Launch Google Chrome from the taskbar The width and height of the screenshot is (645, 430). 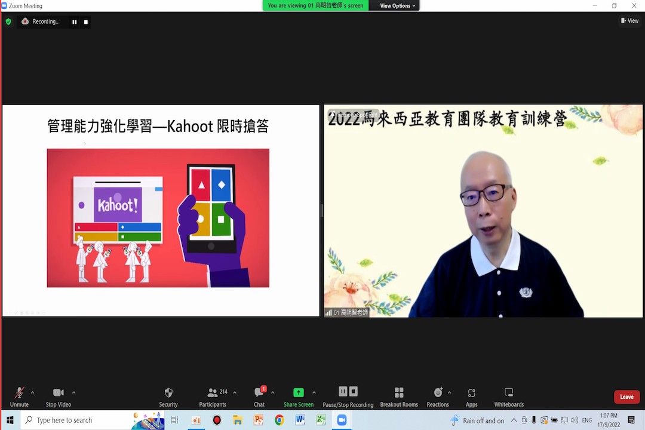pyautogui.click(x=279, y=420)
